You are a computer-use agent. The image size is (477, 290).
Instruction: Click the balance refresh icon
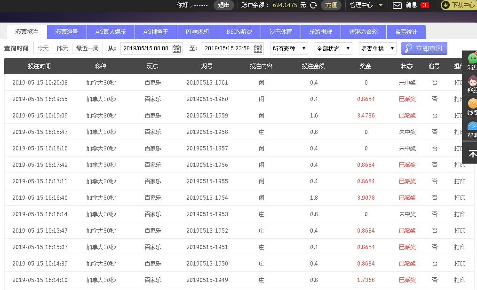[x=313, y=5]
